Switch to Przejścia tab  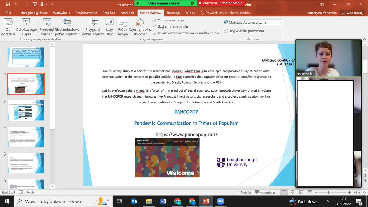click(109, 13)
